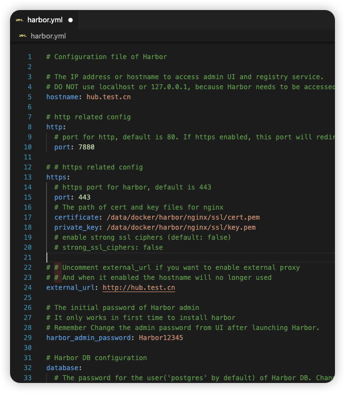Place cursor on empty line 21
Screen dimensions: 345x393
(x=167, y=258)
